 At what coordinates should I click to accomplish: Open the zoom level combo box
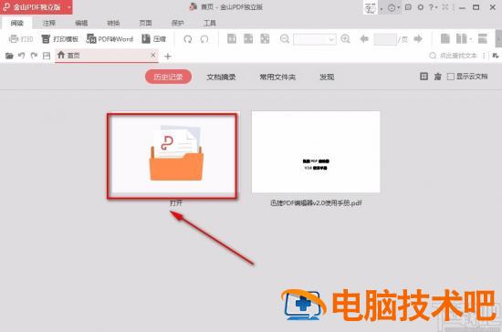[x=315, y=39]
